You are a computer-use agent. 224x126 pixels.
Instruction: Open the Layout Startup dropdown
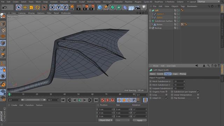(x=209, y=1)
